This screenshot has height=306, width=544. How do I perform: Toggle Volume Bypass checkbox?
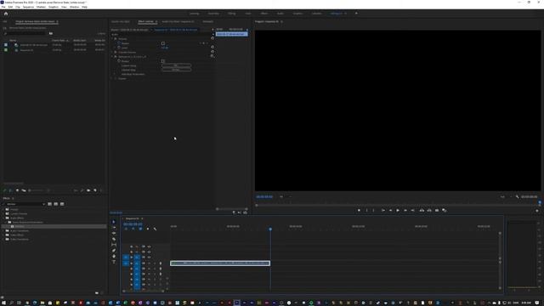pyautogui.click(x=162, y=43)
